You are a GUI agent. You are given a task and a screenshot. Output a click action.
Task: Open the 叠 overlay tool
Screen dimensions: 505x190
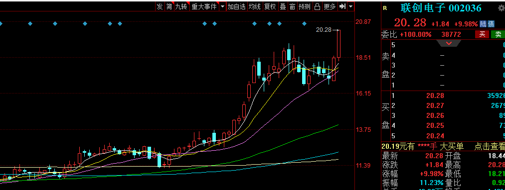tap(283, 6)
